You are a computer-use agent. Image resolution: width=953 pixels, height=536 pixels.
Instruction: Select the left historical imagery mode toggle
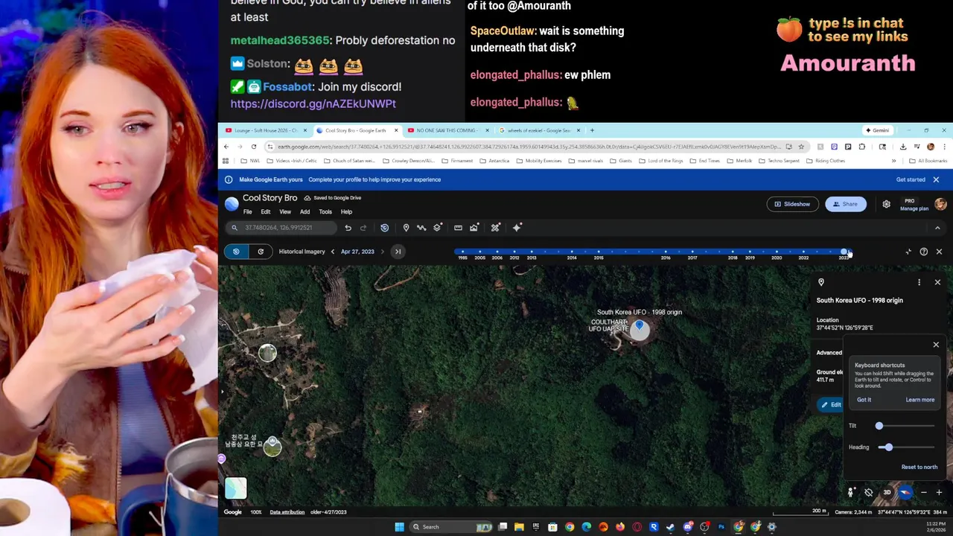tap(236, 252)
